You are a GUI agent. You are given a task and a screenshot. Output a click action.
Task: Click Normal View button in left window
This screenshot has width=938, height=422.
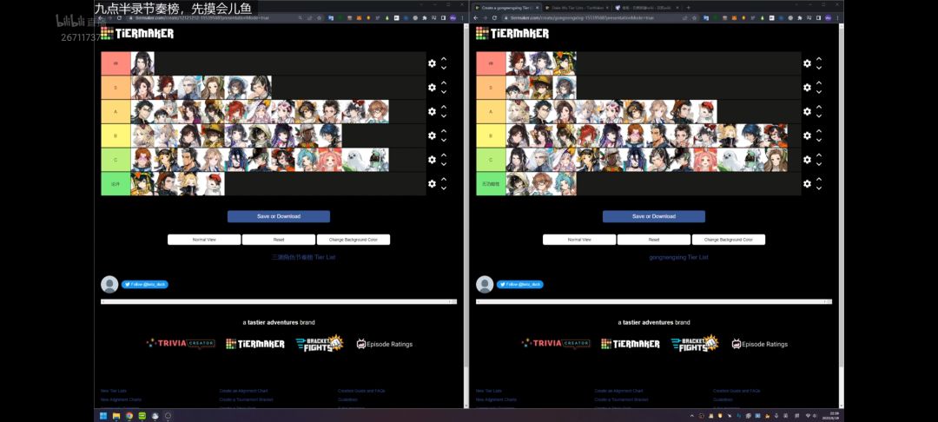pyautogui.click(x=204, y=239)
